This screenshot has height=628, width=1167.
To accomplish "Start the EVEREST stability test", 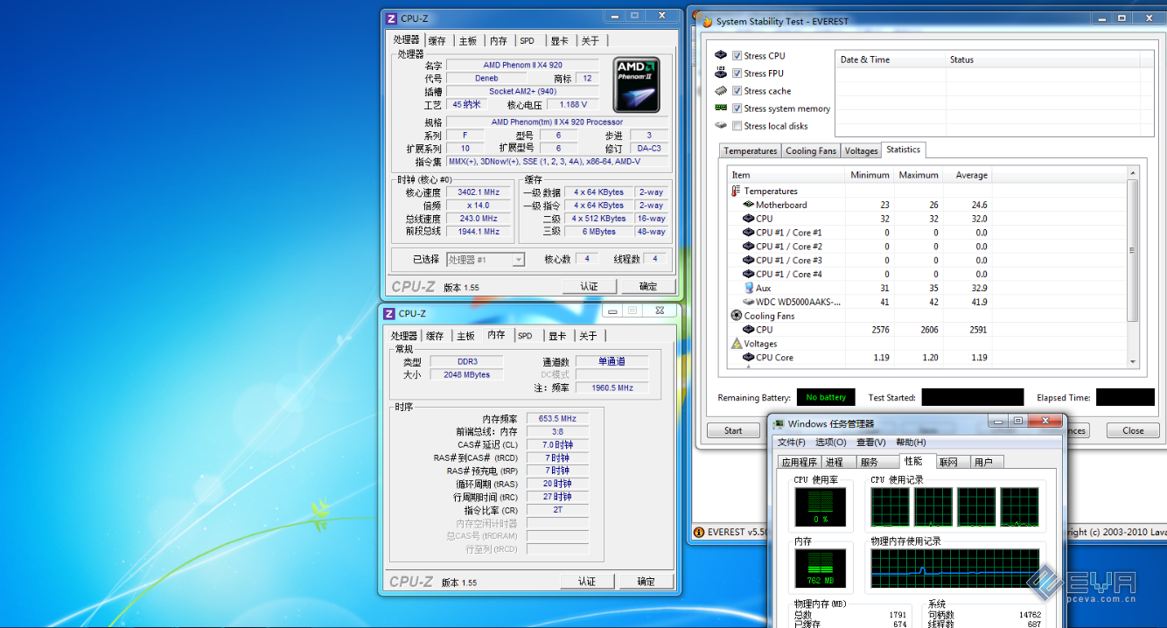I will 733,430.
